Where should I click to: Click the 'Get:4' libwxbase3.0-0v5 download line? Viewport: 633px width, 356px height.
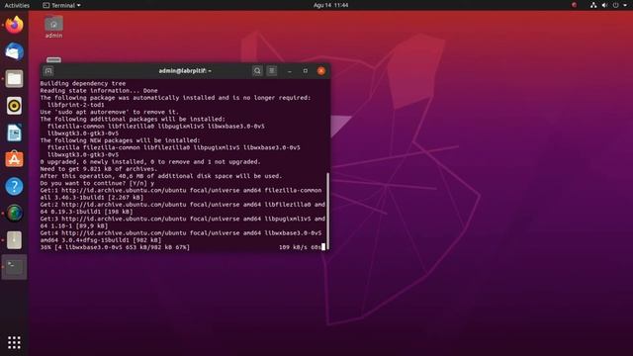tap(181, 233)
